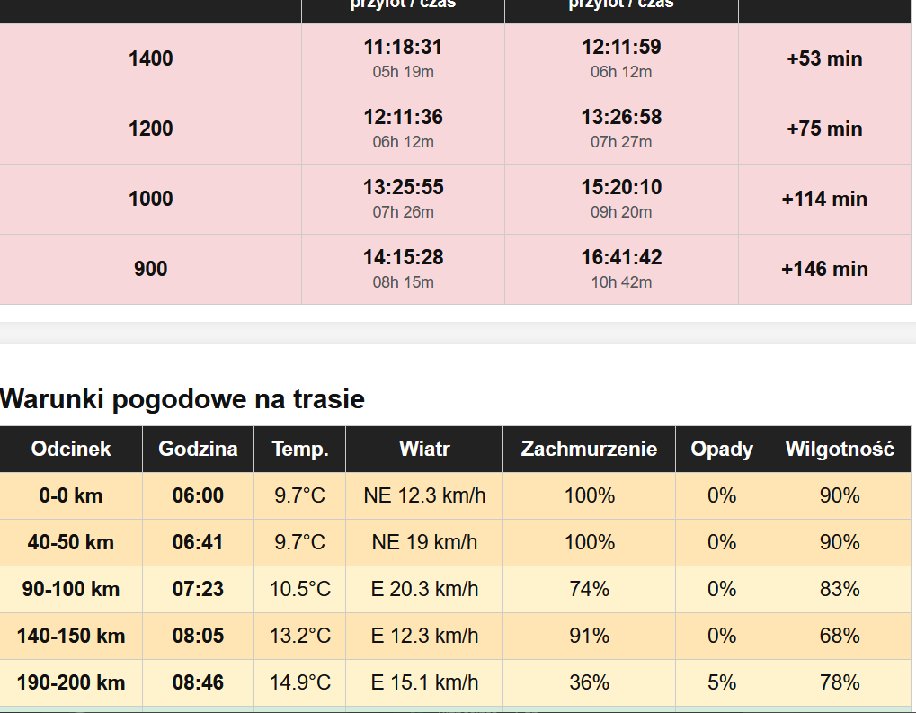Click the +114 min difference cell
Screen dimensions: 916x713
[x=824, y=199]
